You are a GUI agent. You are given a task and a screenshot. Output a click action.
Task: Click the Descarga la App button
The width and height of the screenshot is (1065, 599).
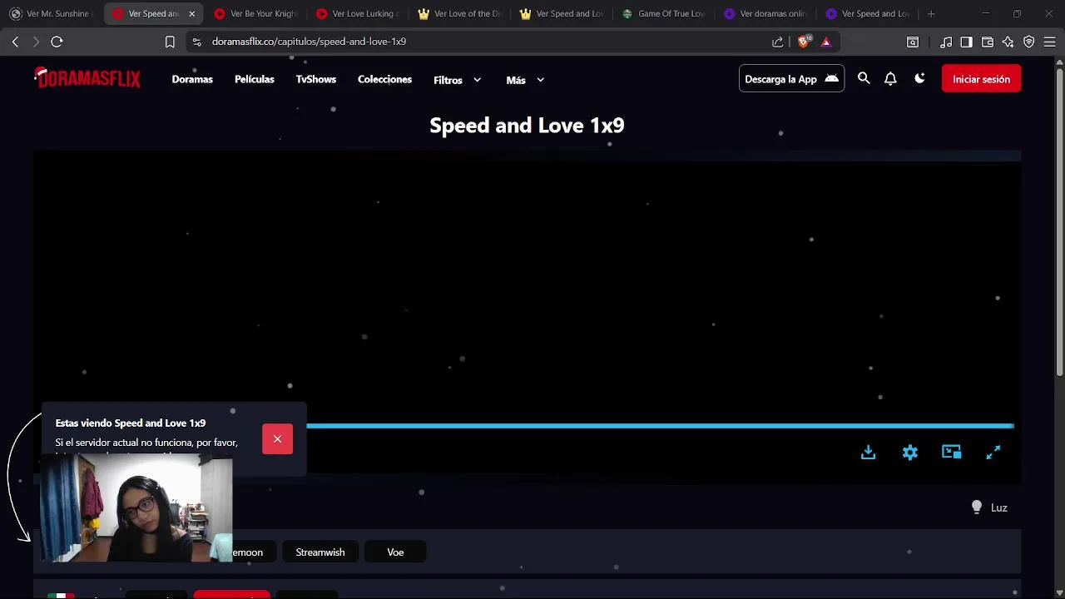791,79
